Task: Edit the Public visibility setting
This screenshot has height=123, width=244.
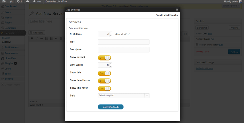Action: [213, 39]
